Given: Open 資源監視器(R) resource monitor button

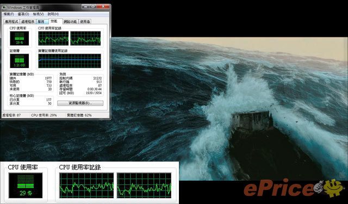Looking at the screenshot, I should 80,103.
